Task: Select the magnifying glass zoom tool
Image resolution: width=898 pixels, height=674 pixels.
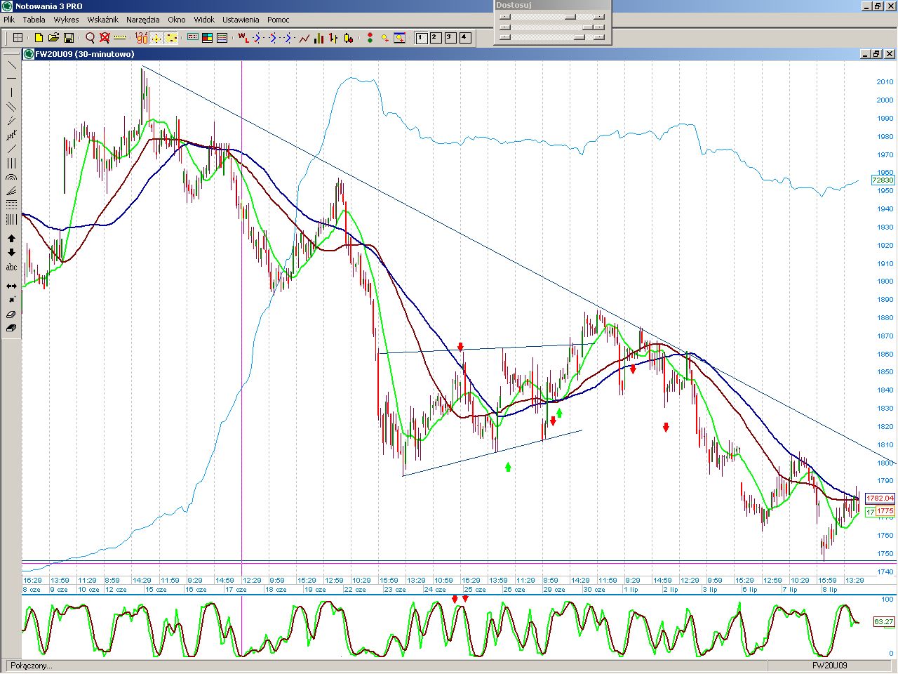Action: click(90, 38)
